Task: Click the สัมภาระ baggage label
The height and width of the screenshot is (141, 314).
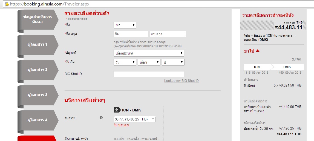Action: coord(70,118)
